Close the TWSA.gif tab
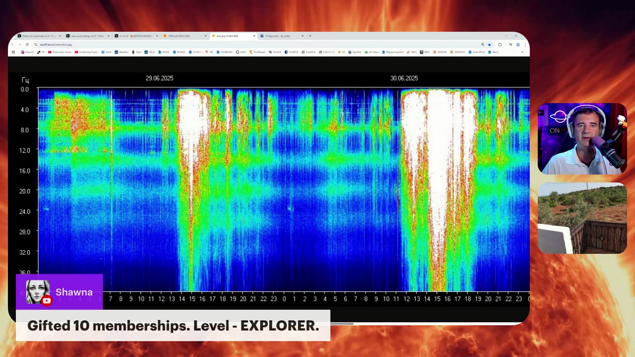 coord(206,36)
